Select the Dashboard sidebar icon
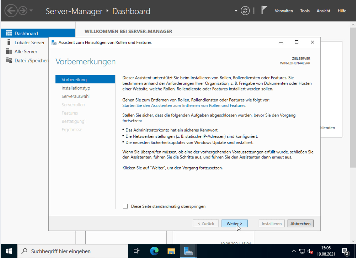Screen dimensions: 356x258 click(9, 33)
